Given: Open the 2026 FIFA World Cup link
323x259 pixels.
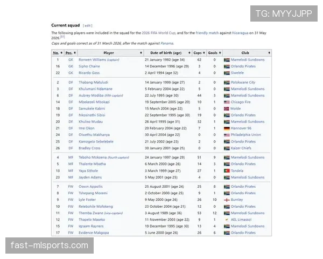Looking at the screenshot, I should pos(158,33).
